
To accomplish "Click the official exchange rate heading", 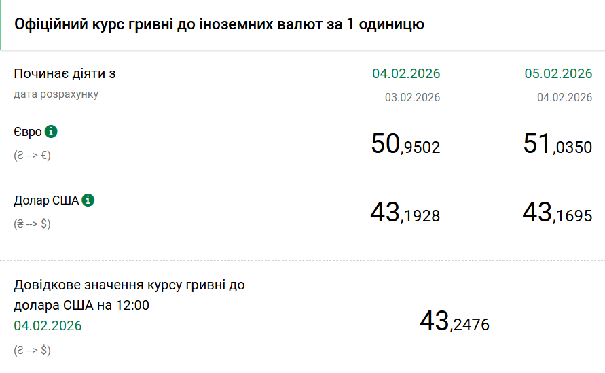I will [x=219, y=24].
